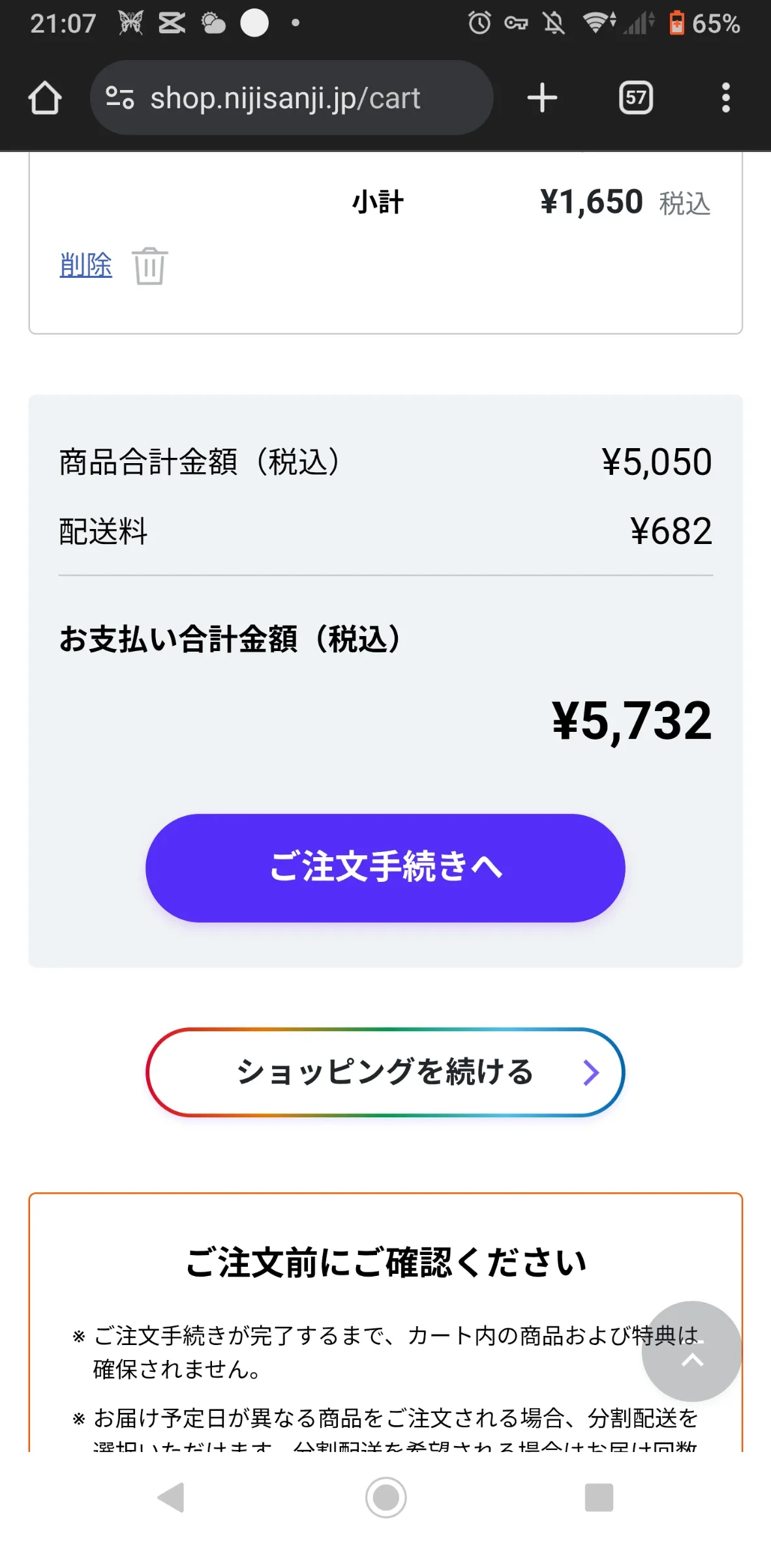Image resolution: width=771 pixels, height=1542 pixels.
Task: Click ショッピングを続ける button
Action: 385,1072
